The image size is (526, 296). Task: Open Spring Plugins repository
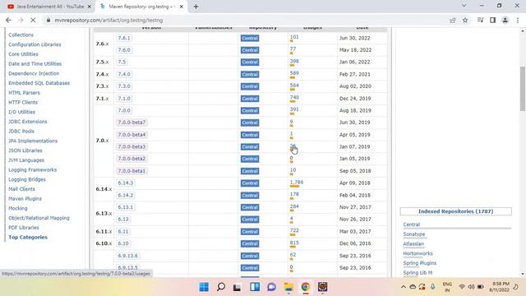tap(420, 263)
